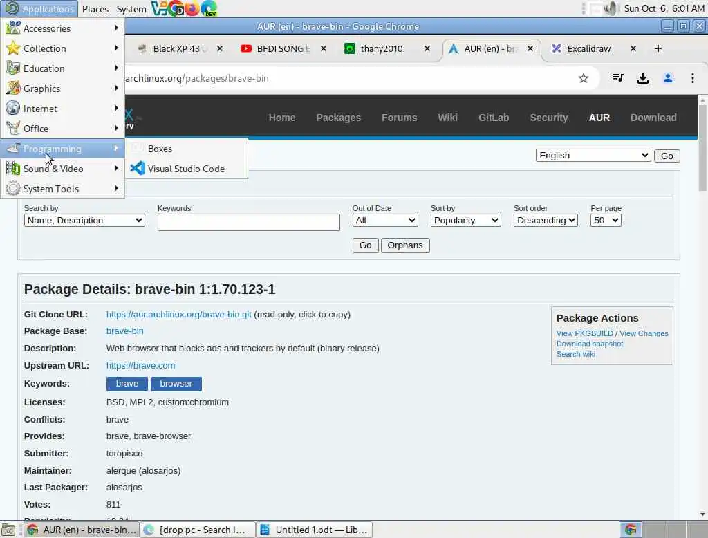Launch Visual Studio Code from top panel

[159, 8]
